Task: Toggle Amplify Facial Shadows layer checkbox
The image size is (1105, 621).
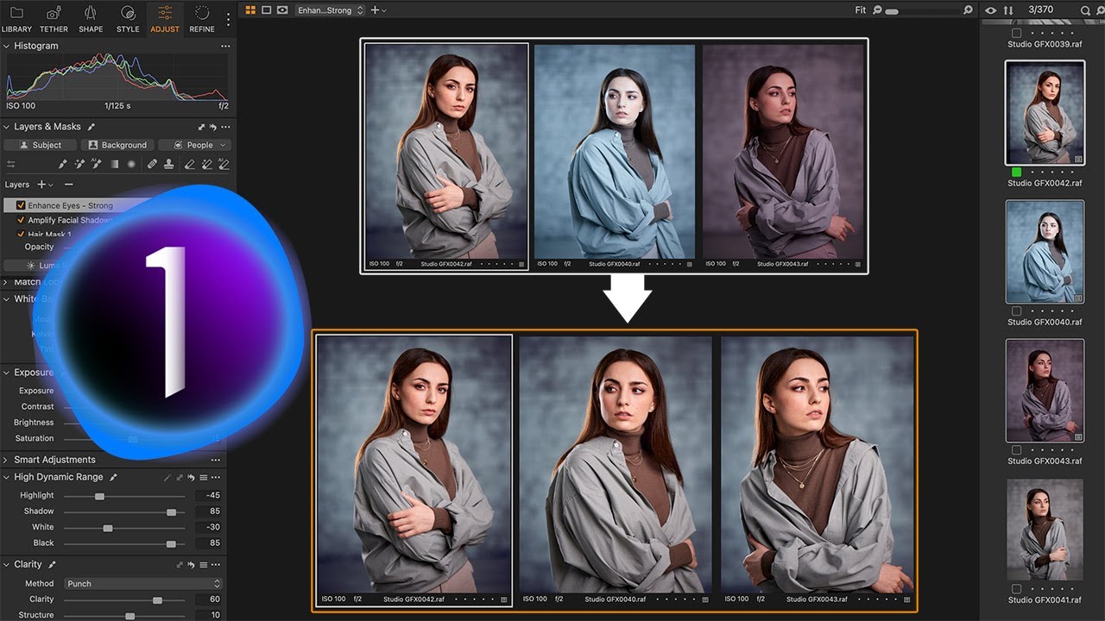Action: pyautogui.click(x=21, y=221)
